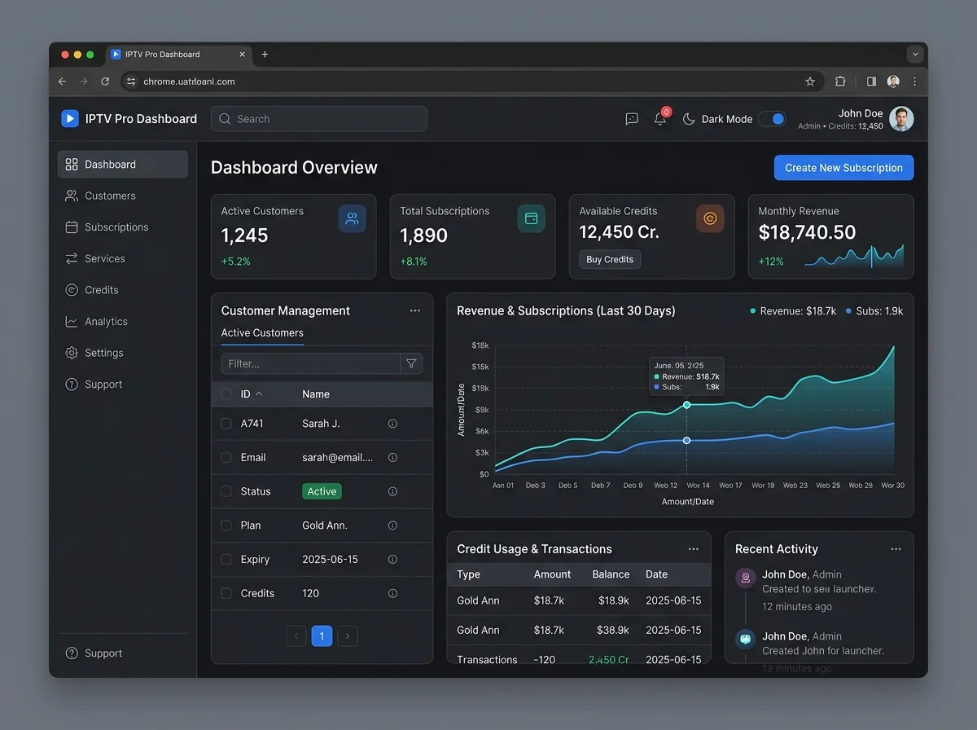Click the Buy Credits button
The width and height of the screenshot is (977, 730).
[x=610, y=259]
